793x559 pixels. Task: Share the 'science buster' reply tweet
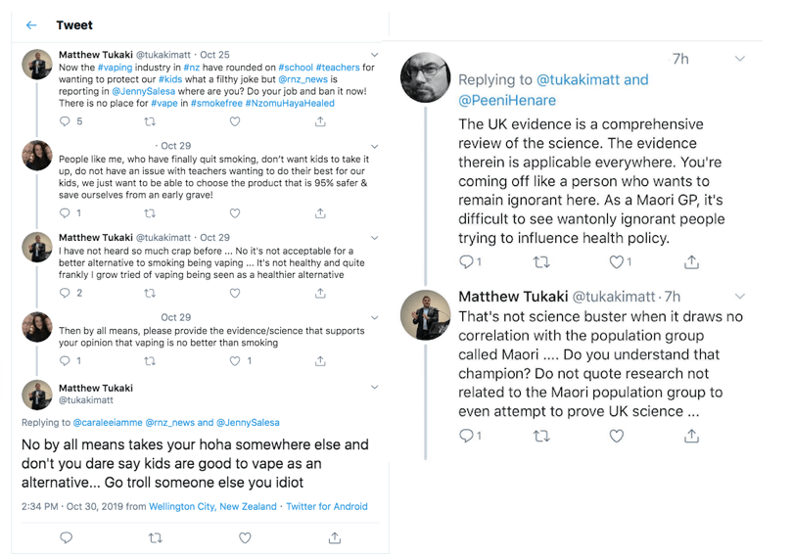(x=691, y=436)
